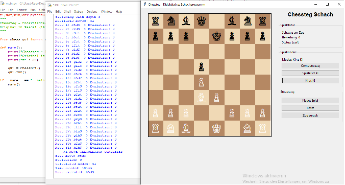Open Run menu in main.py editor
The width and height of the screenshot is (345, 185).
33,10
